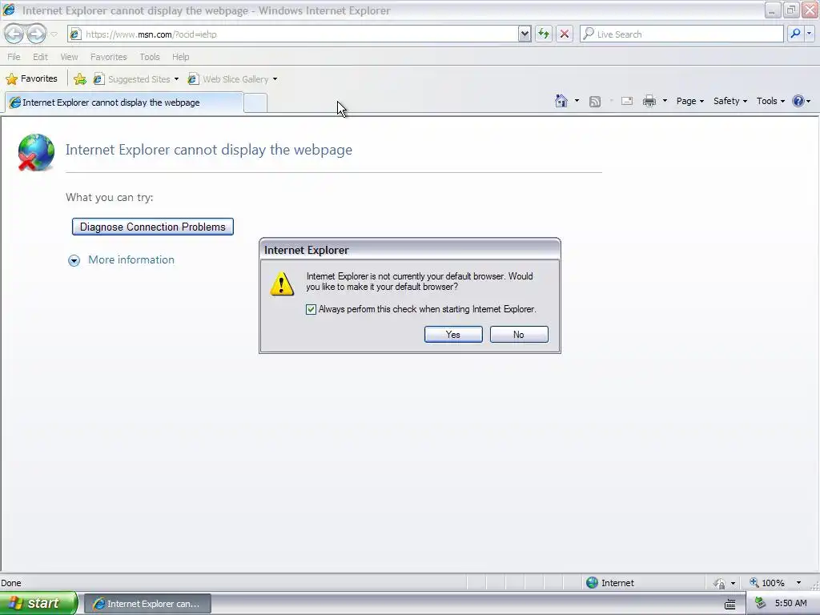Click the Home icon in command bar
The image size is (820, 615).
click(561, 101)
